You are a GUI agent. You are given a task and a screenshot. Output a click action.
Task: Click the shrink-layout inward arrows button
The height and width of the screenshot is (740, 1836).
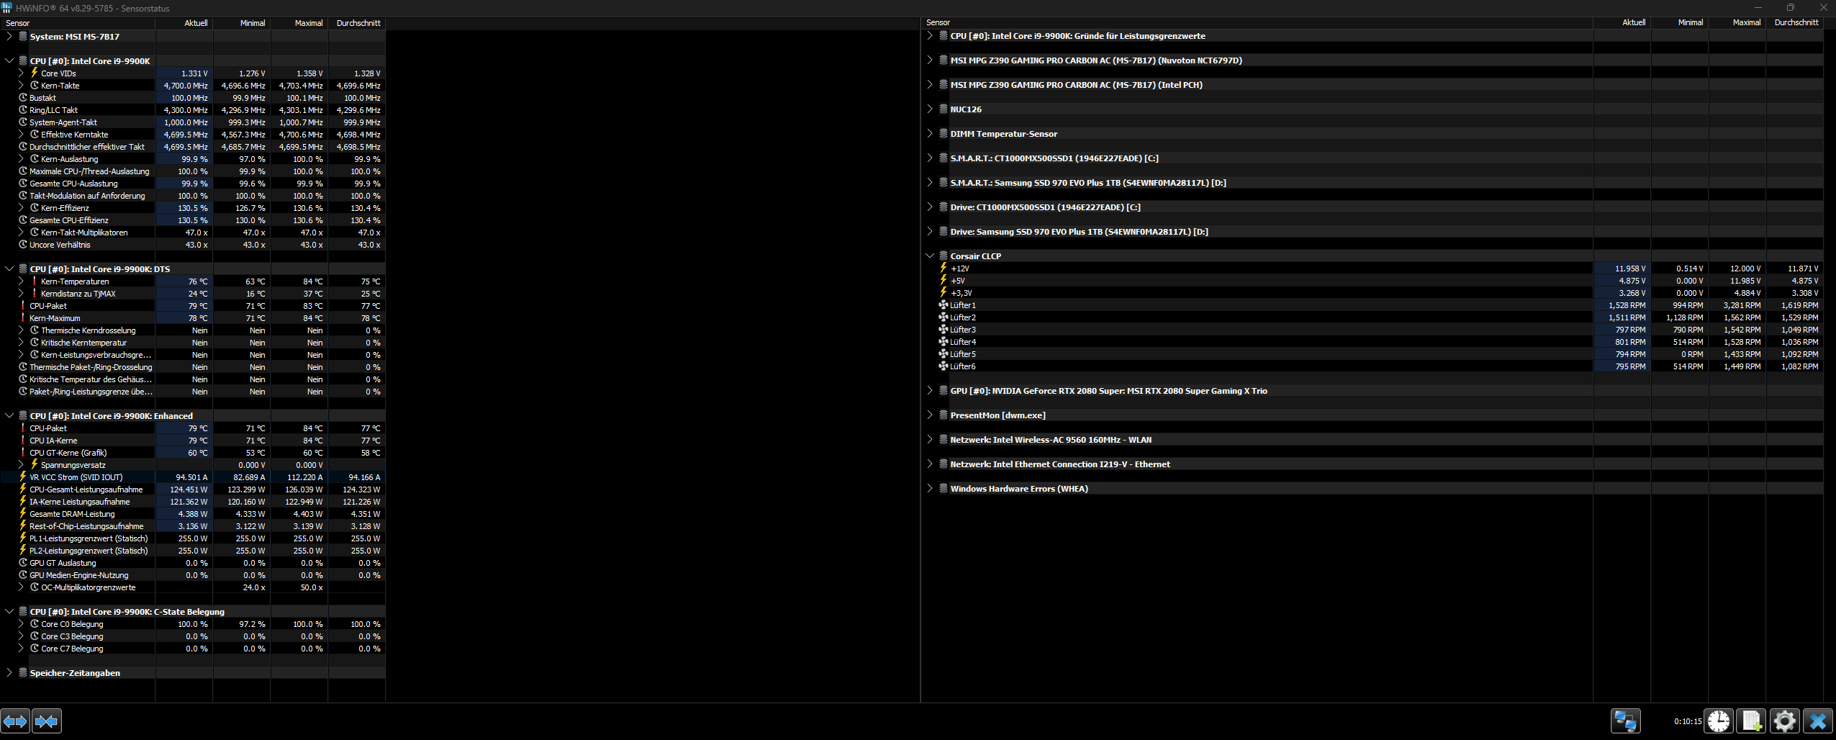coord(47,721)
